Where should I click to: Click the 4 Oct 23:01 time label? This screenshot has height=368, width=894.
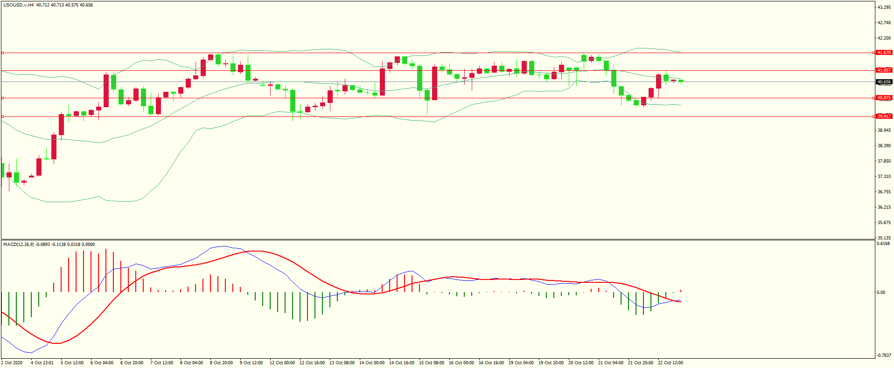coord(42,363)
